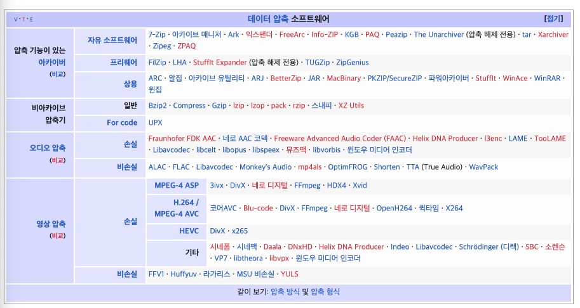The image size is (580, 308).
Task: Open the Xvid link
Action: [x=360, y=185]
